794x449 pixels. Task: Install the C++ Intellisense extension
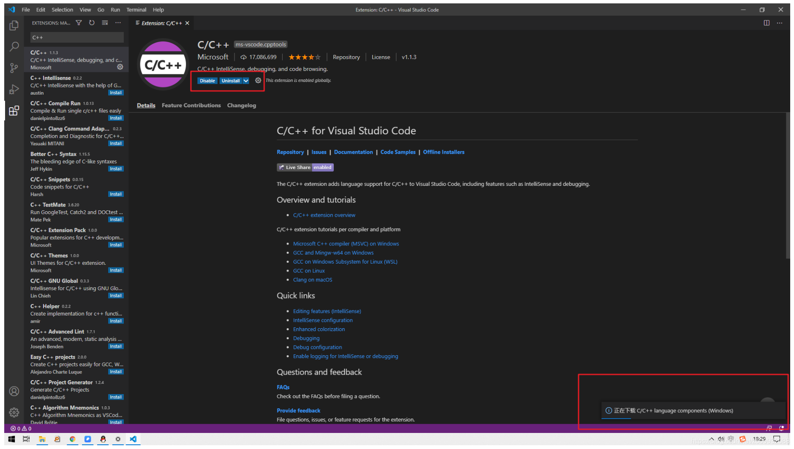[116, 93]
